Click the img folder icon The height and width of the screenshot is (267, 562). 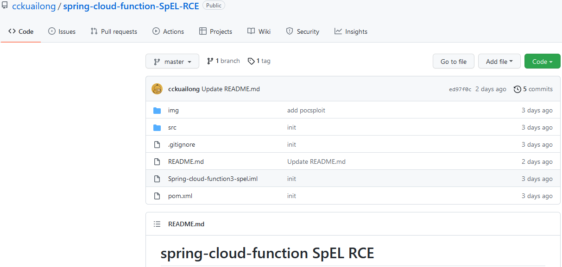(157, 111)
